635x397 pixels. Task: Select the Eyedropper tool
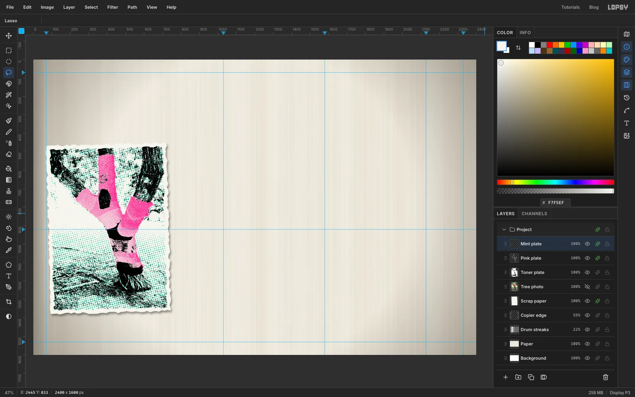click(x=9, y=250)
